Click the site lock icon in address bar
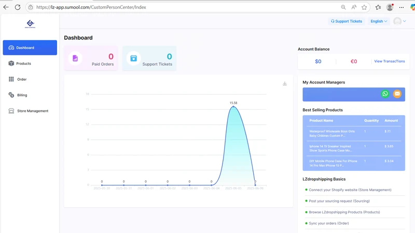This screenshot has width=415, height=233. coord(31,7)
